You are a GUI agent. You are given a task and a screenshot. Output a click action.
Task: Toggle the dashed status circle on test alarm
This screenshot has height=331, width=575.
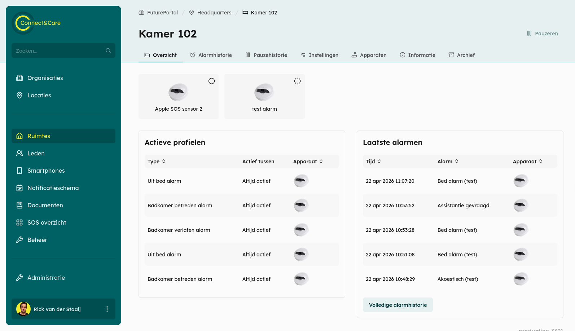coord(297,81)
